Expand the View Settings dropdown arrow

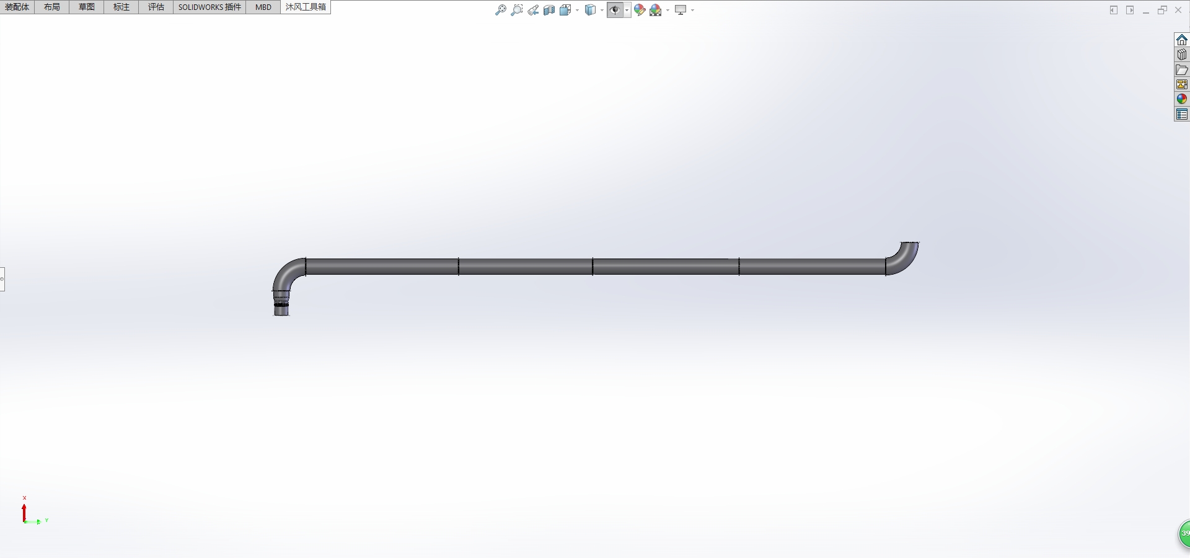click(692, 10)
